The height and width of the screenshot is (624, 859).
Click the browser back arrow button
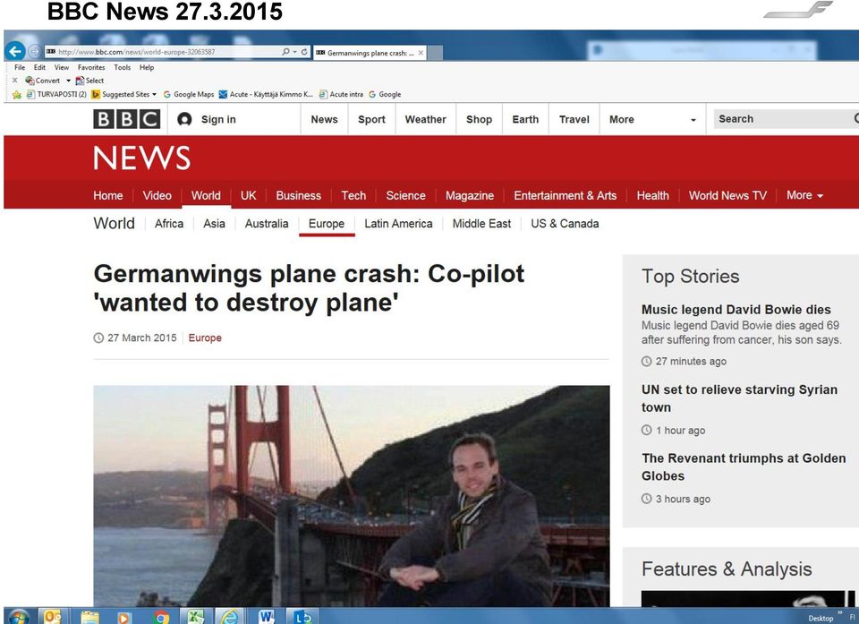point(15,52)
